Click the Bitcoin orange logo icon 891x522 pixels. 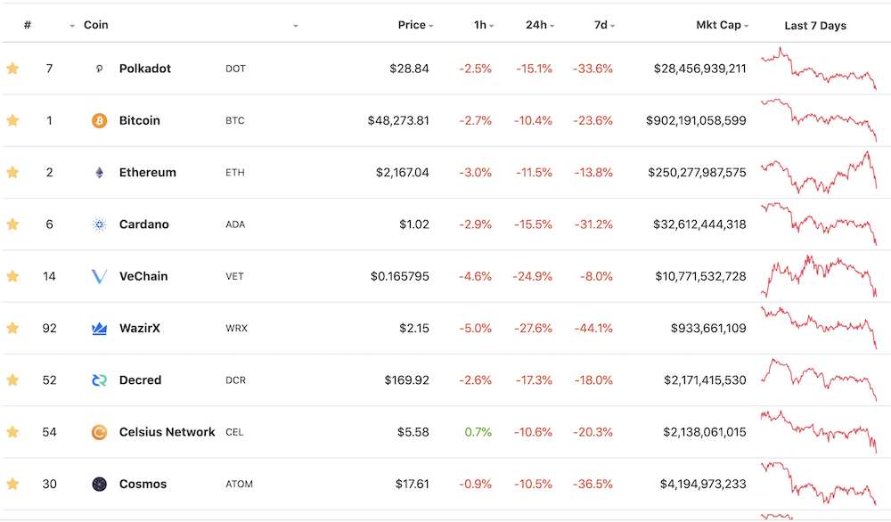tap(100, 120)
